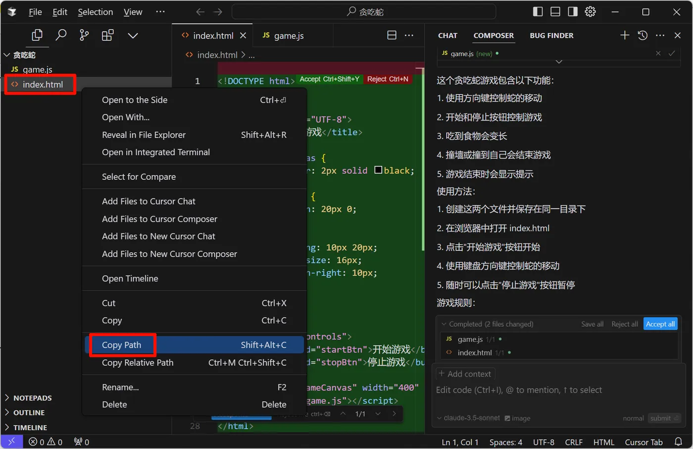
Task: Go forward with the right arrow
Action: [218, 12]
